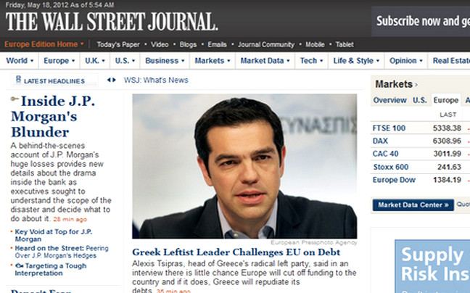Switch to markets U.S. tab

(420, 100)
